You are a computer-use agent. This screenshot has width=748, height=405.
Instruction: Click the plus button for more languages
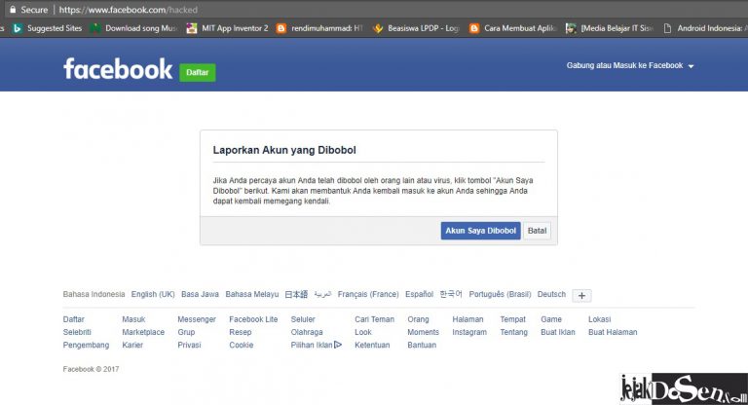click(581, 295)
